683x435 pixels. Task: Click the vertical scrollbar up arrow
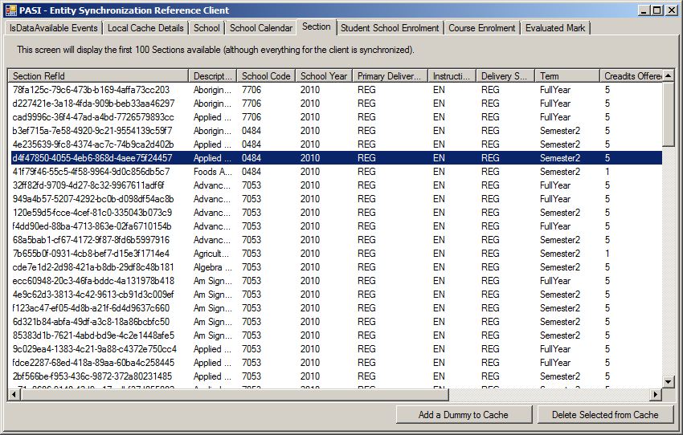669,75
